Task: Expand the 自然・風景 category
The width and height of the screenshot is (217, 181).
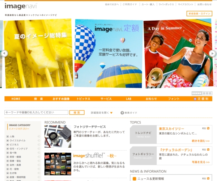Action: coord(8,165)
